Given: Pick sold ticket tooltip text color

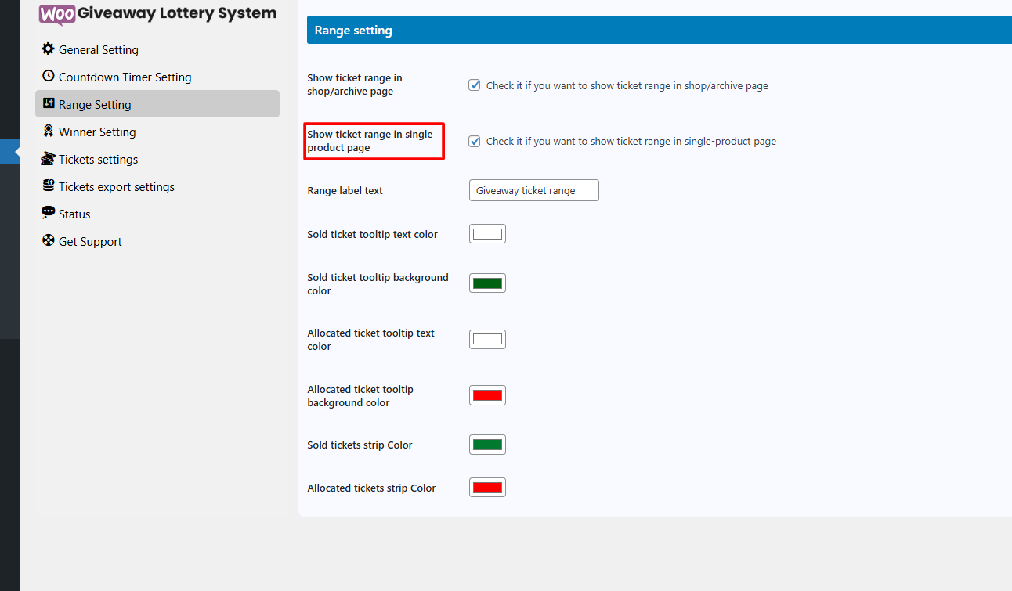Looking at the screenshot, I should [x=487, y=233].
